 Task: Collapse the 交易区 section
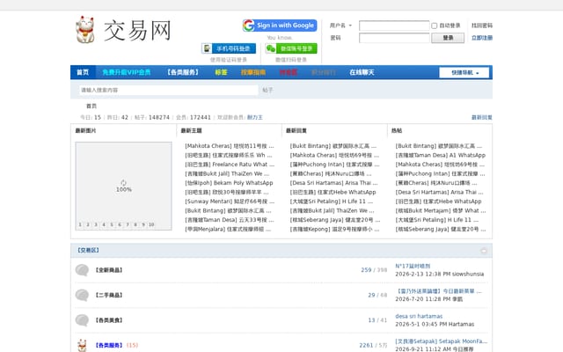coord(484,251)
